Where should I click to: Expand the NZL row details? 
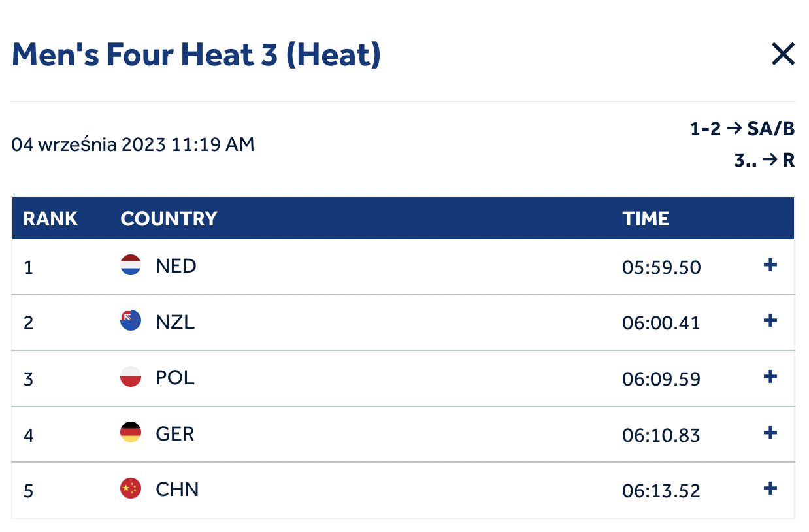tap(770, 320)
